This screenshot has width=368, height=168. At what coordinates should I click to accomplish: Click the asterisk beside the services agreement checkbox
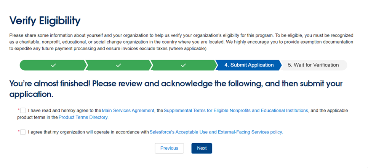point(19,110)
